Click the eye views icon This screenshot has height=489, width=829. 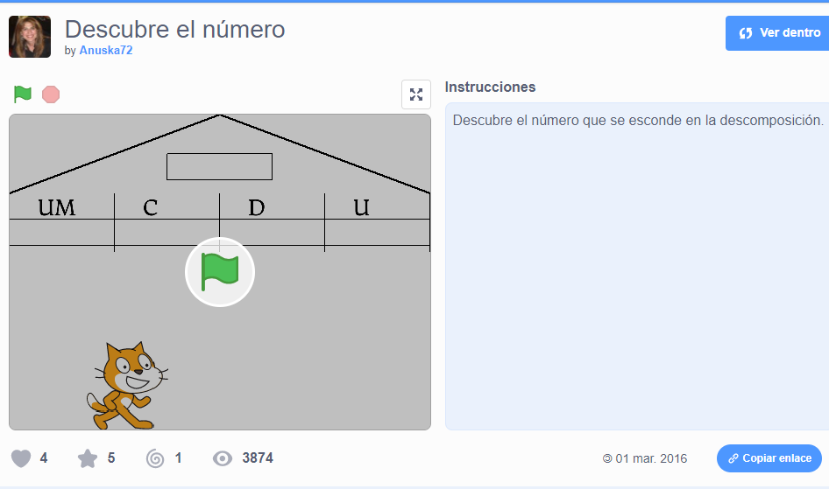tap(223, 458)
